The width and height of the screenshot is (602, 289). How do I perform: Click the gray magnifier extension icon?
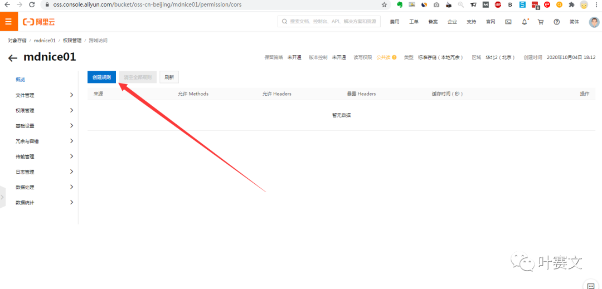click(461, 5)
